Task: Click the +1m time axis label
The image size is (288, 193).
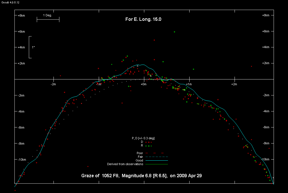Action: (189, 84)
